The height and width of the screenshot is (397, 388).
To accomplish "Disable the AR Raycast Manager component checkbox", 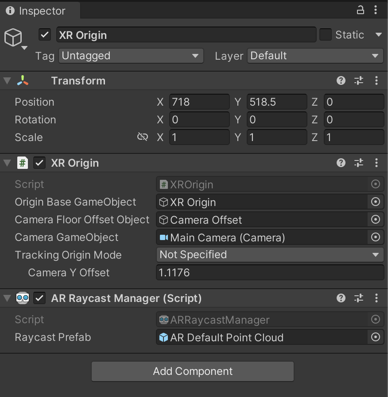I will [40, 298].
